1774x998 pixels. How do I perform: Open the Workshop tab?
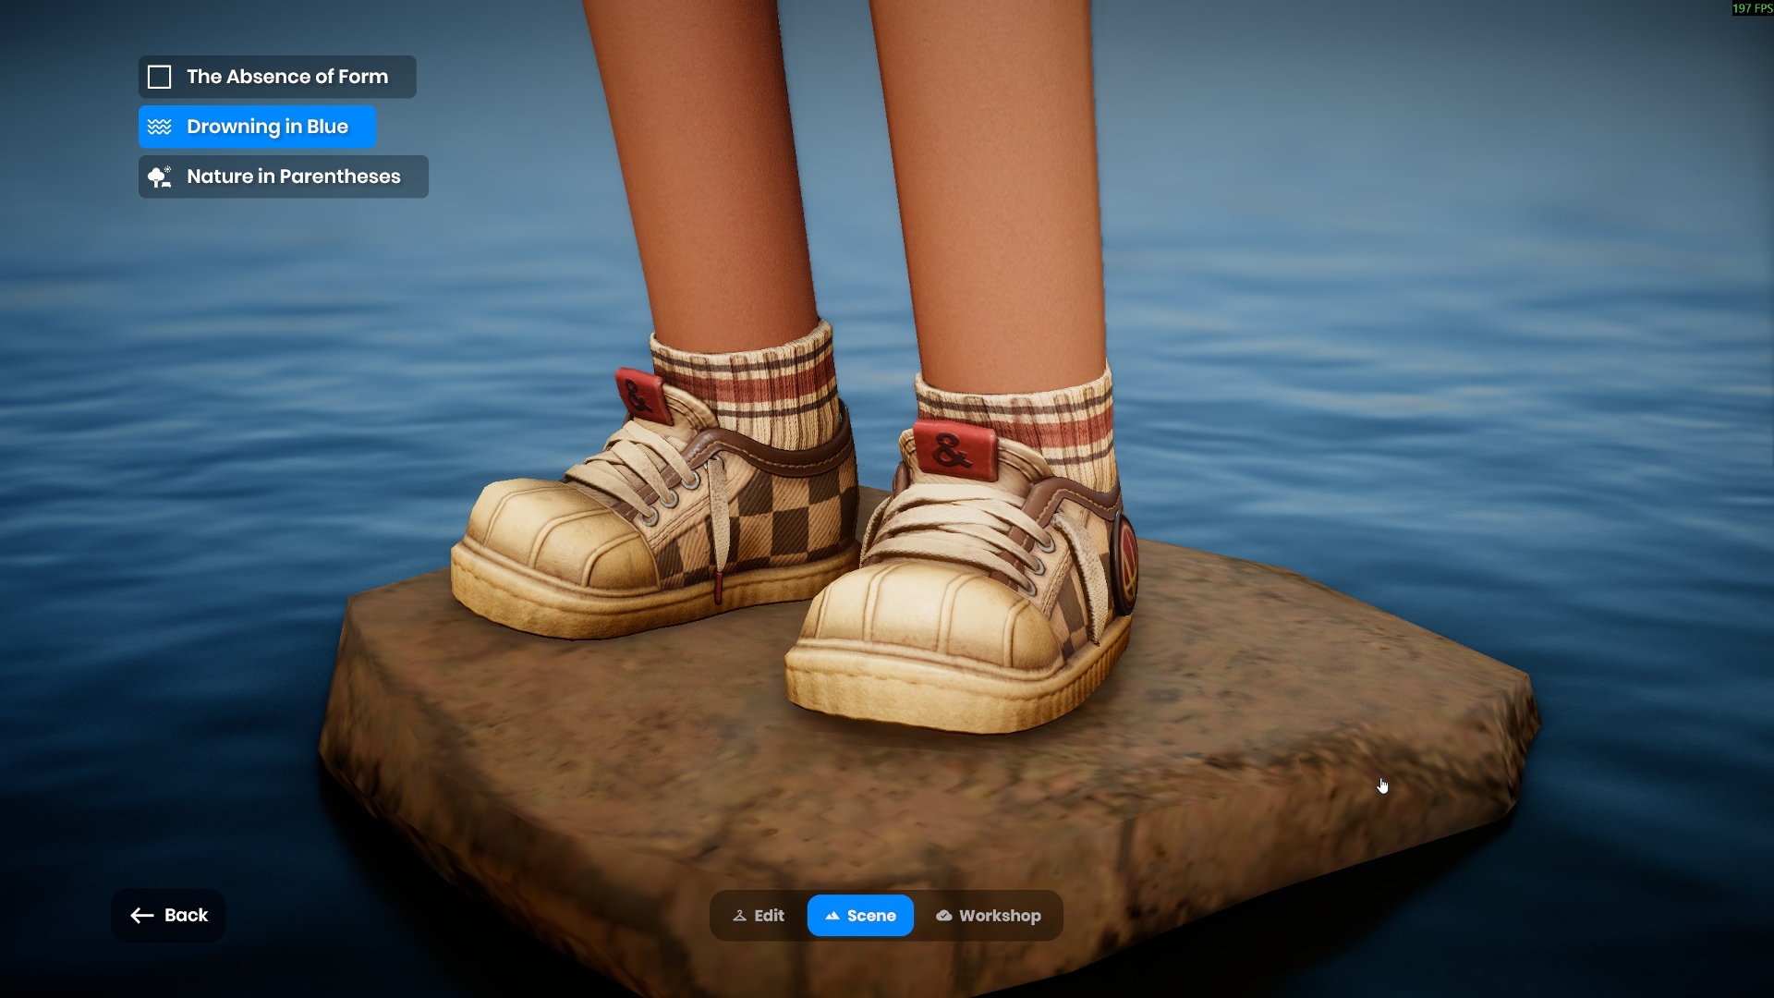[989, 916]
